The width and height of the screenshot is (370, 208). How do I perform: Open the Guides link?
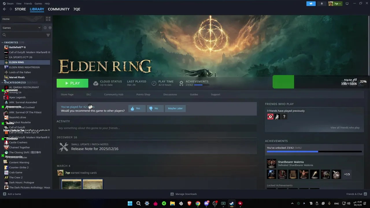tap(194, 94)
